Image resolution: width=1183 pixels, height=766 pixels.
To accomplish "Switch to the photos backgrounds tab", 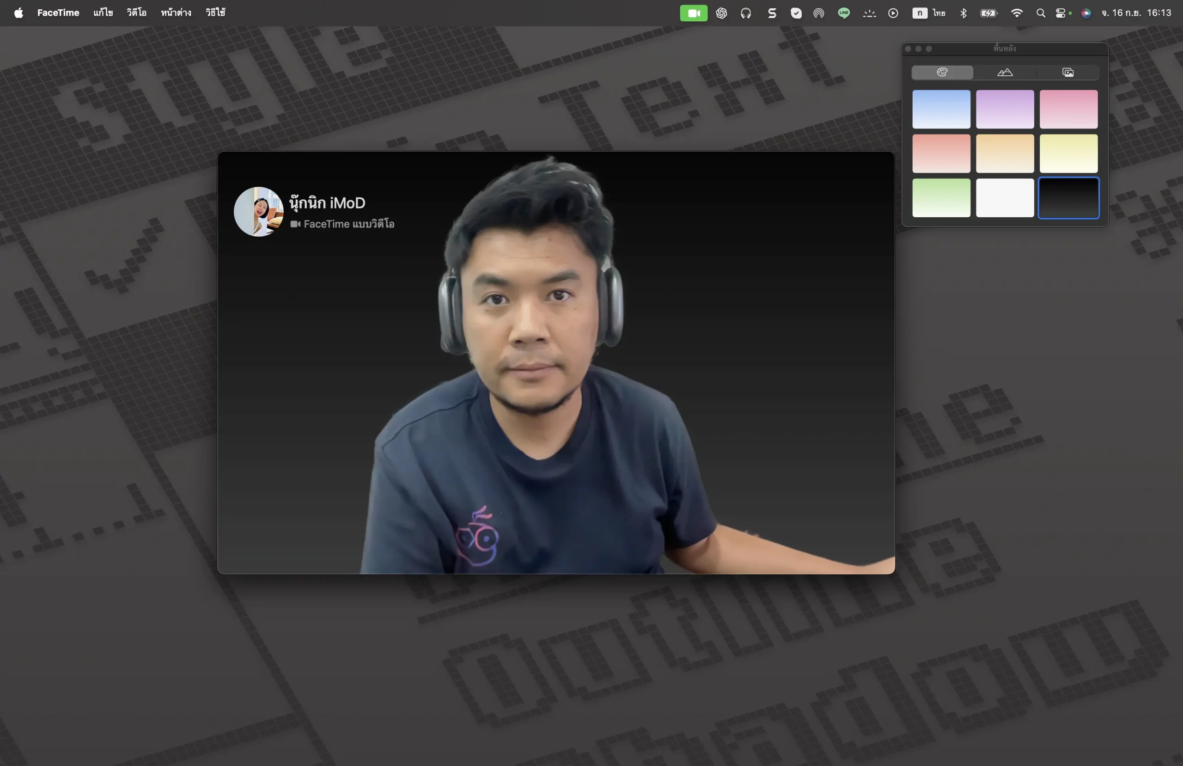I will (x=1067, y=73).
